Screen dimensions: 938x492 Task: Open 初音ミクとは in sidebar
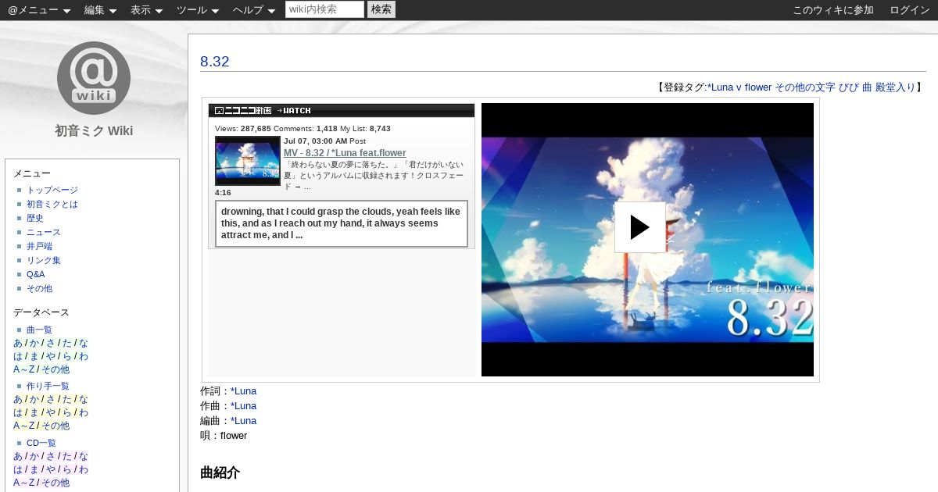[52, 204]
